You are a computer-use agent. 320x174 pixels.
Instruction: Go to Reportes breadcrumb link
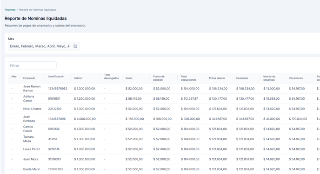pyautogui.click(x=10, y=10)
